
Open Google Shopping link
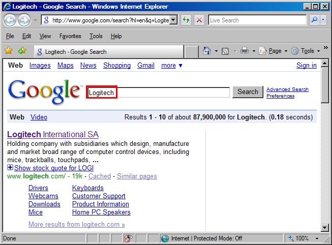tap(117, 66)
